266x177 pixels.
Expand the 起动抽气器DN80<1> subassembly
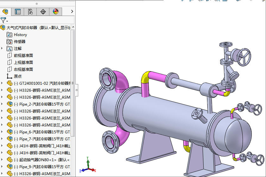tap(2, 160)
